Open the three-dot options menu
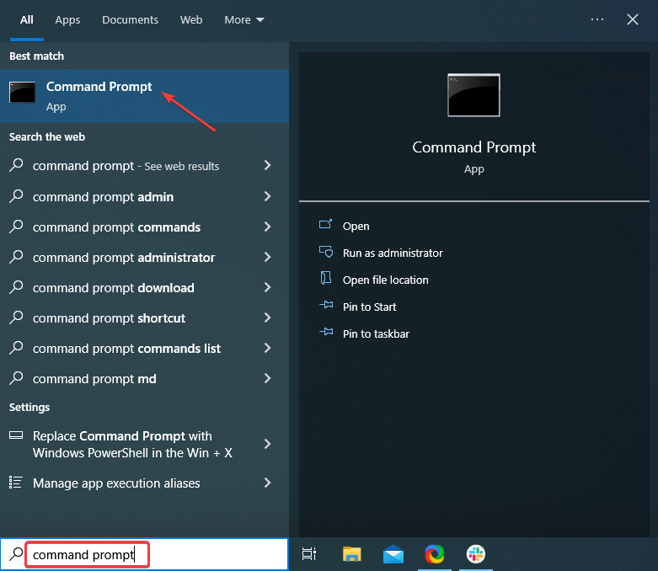The image size is (658, 571). [x=597, y=19]
